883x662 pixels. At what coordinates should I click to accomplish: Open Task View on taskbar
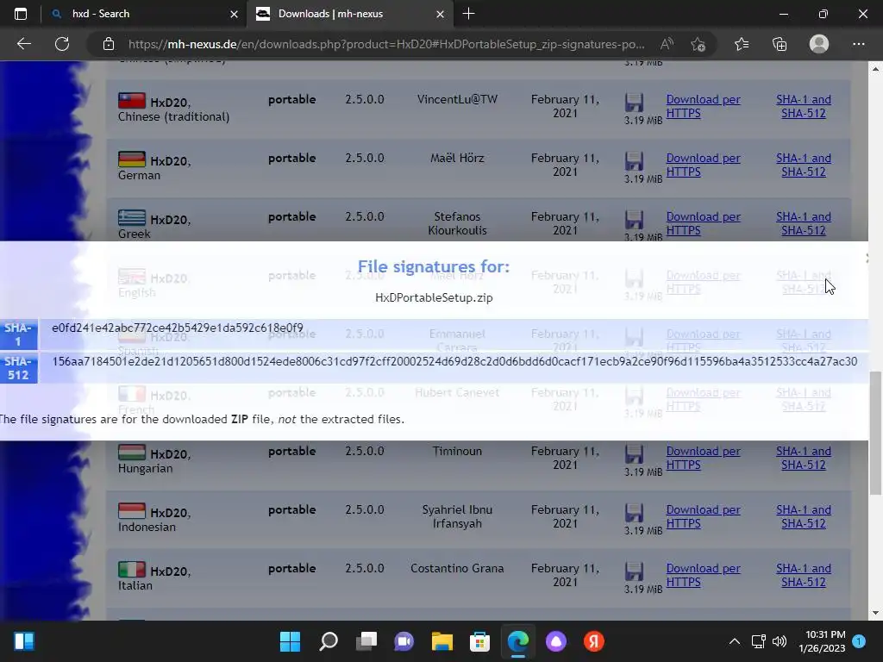click(x=366, y=641)
